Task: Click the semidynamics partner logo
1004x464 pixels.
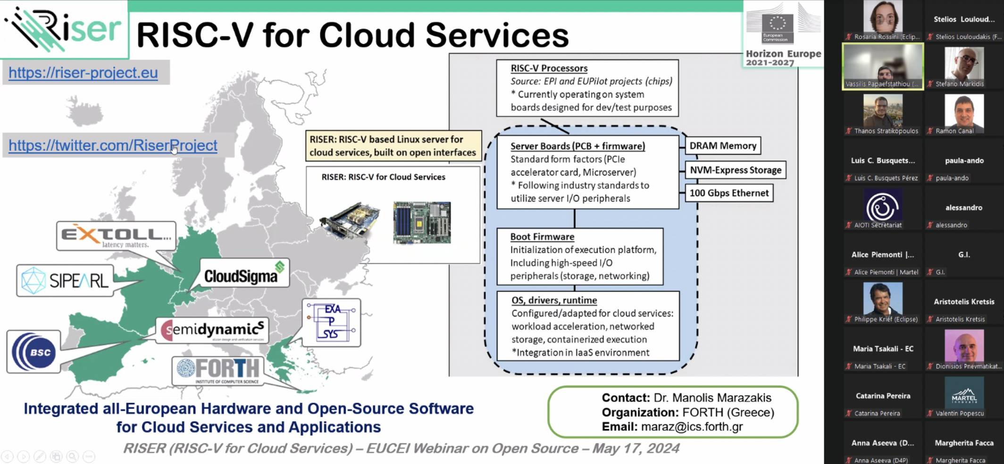Action: (212, 330)
